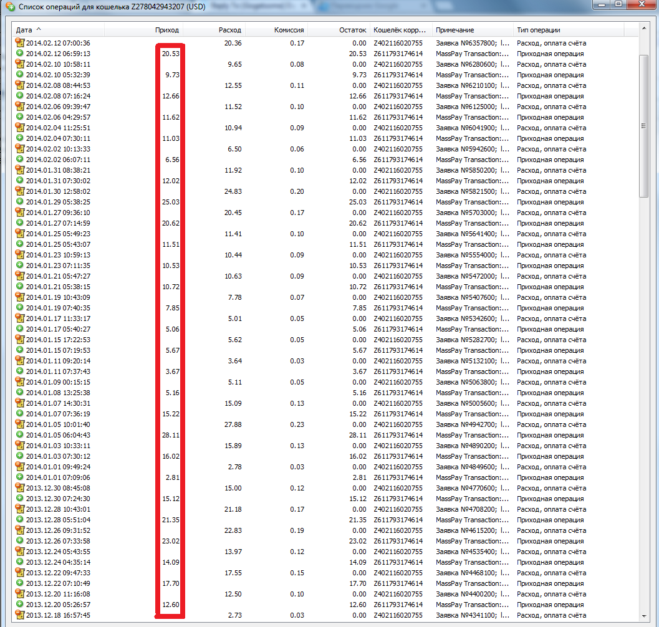This screenshot has height=627, width=659.
Task: Click the expense icon for 2013.12.30 08:45:08
Action: (20, 487)
